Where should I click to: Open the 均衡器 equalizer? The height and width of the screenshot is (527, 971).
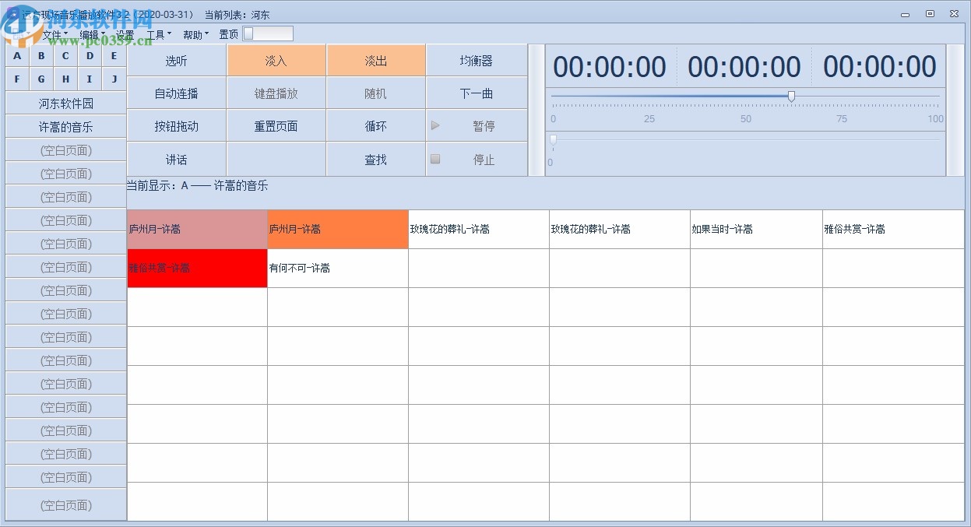[x=476, y=60]
